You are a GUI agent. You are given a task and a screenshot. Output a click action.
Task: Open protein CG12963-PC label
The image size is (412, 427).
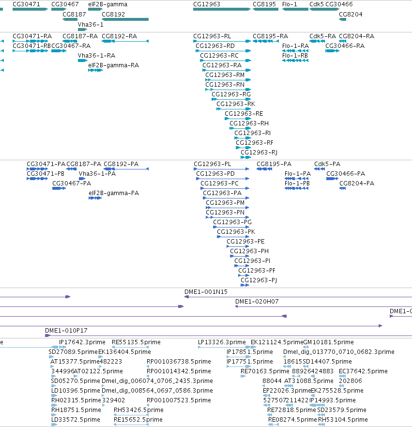[x=219, y=183]
